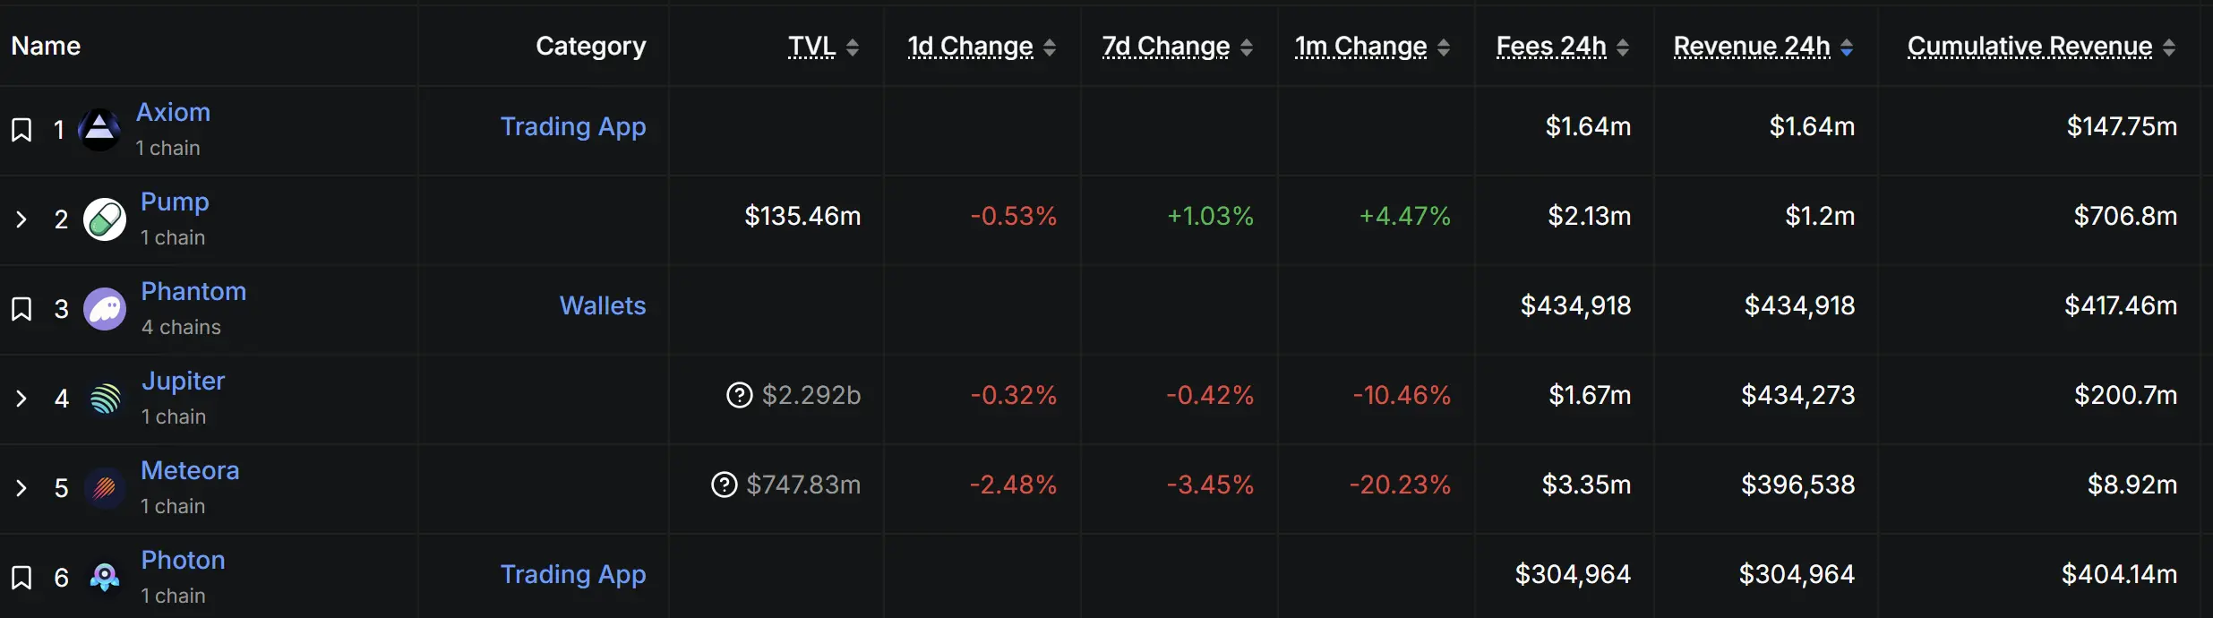Screen dimensions: 2213x618
Task: Expand the Meteora row chevron
Action: point(21,488)
